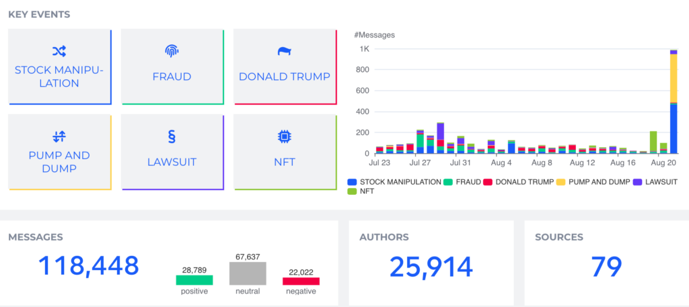The height and width of the screenshot is (307, 689).
Task: Toggle PUMP AND DUMP legend entry
Action: pos(599,182)
